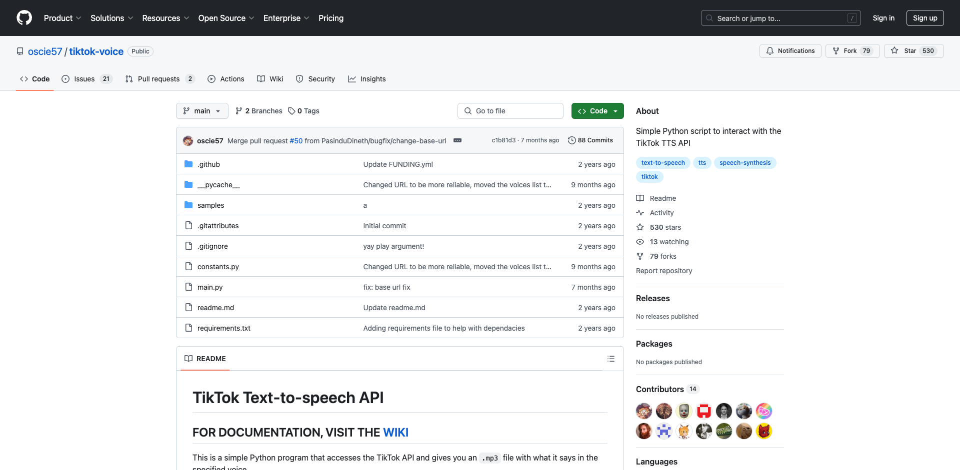Open the .gitattributes file
The image size is (960, 470).
(218, 226)
